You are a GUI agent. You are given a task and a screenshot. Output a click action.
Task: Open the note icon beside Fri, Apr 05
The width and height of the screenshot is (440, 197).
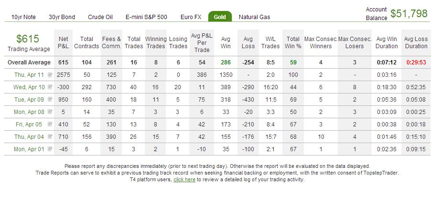click(50, 124)
